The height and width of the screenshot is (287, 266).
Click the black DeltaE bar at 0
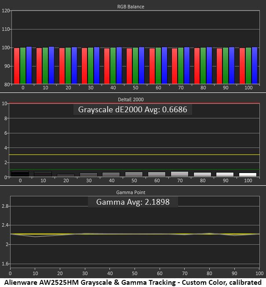tap(20, 174)
